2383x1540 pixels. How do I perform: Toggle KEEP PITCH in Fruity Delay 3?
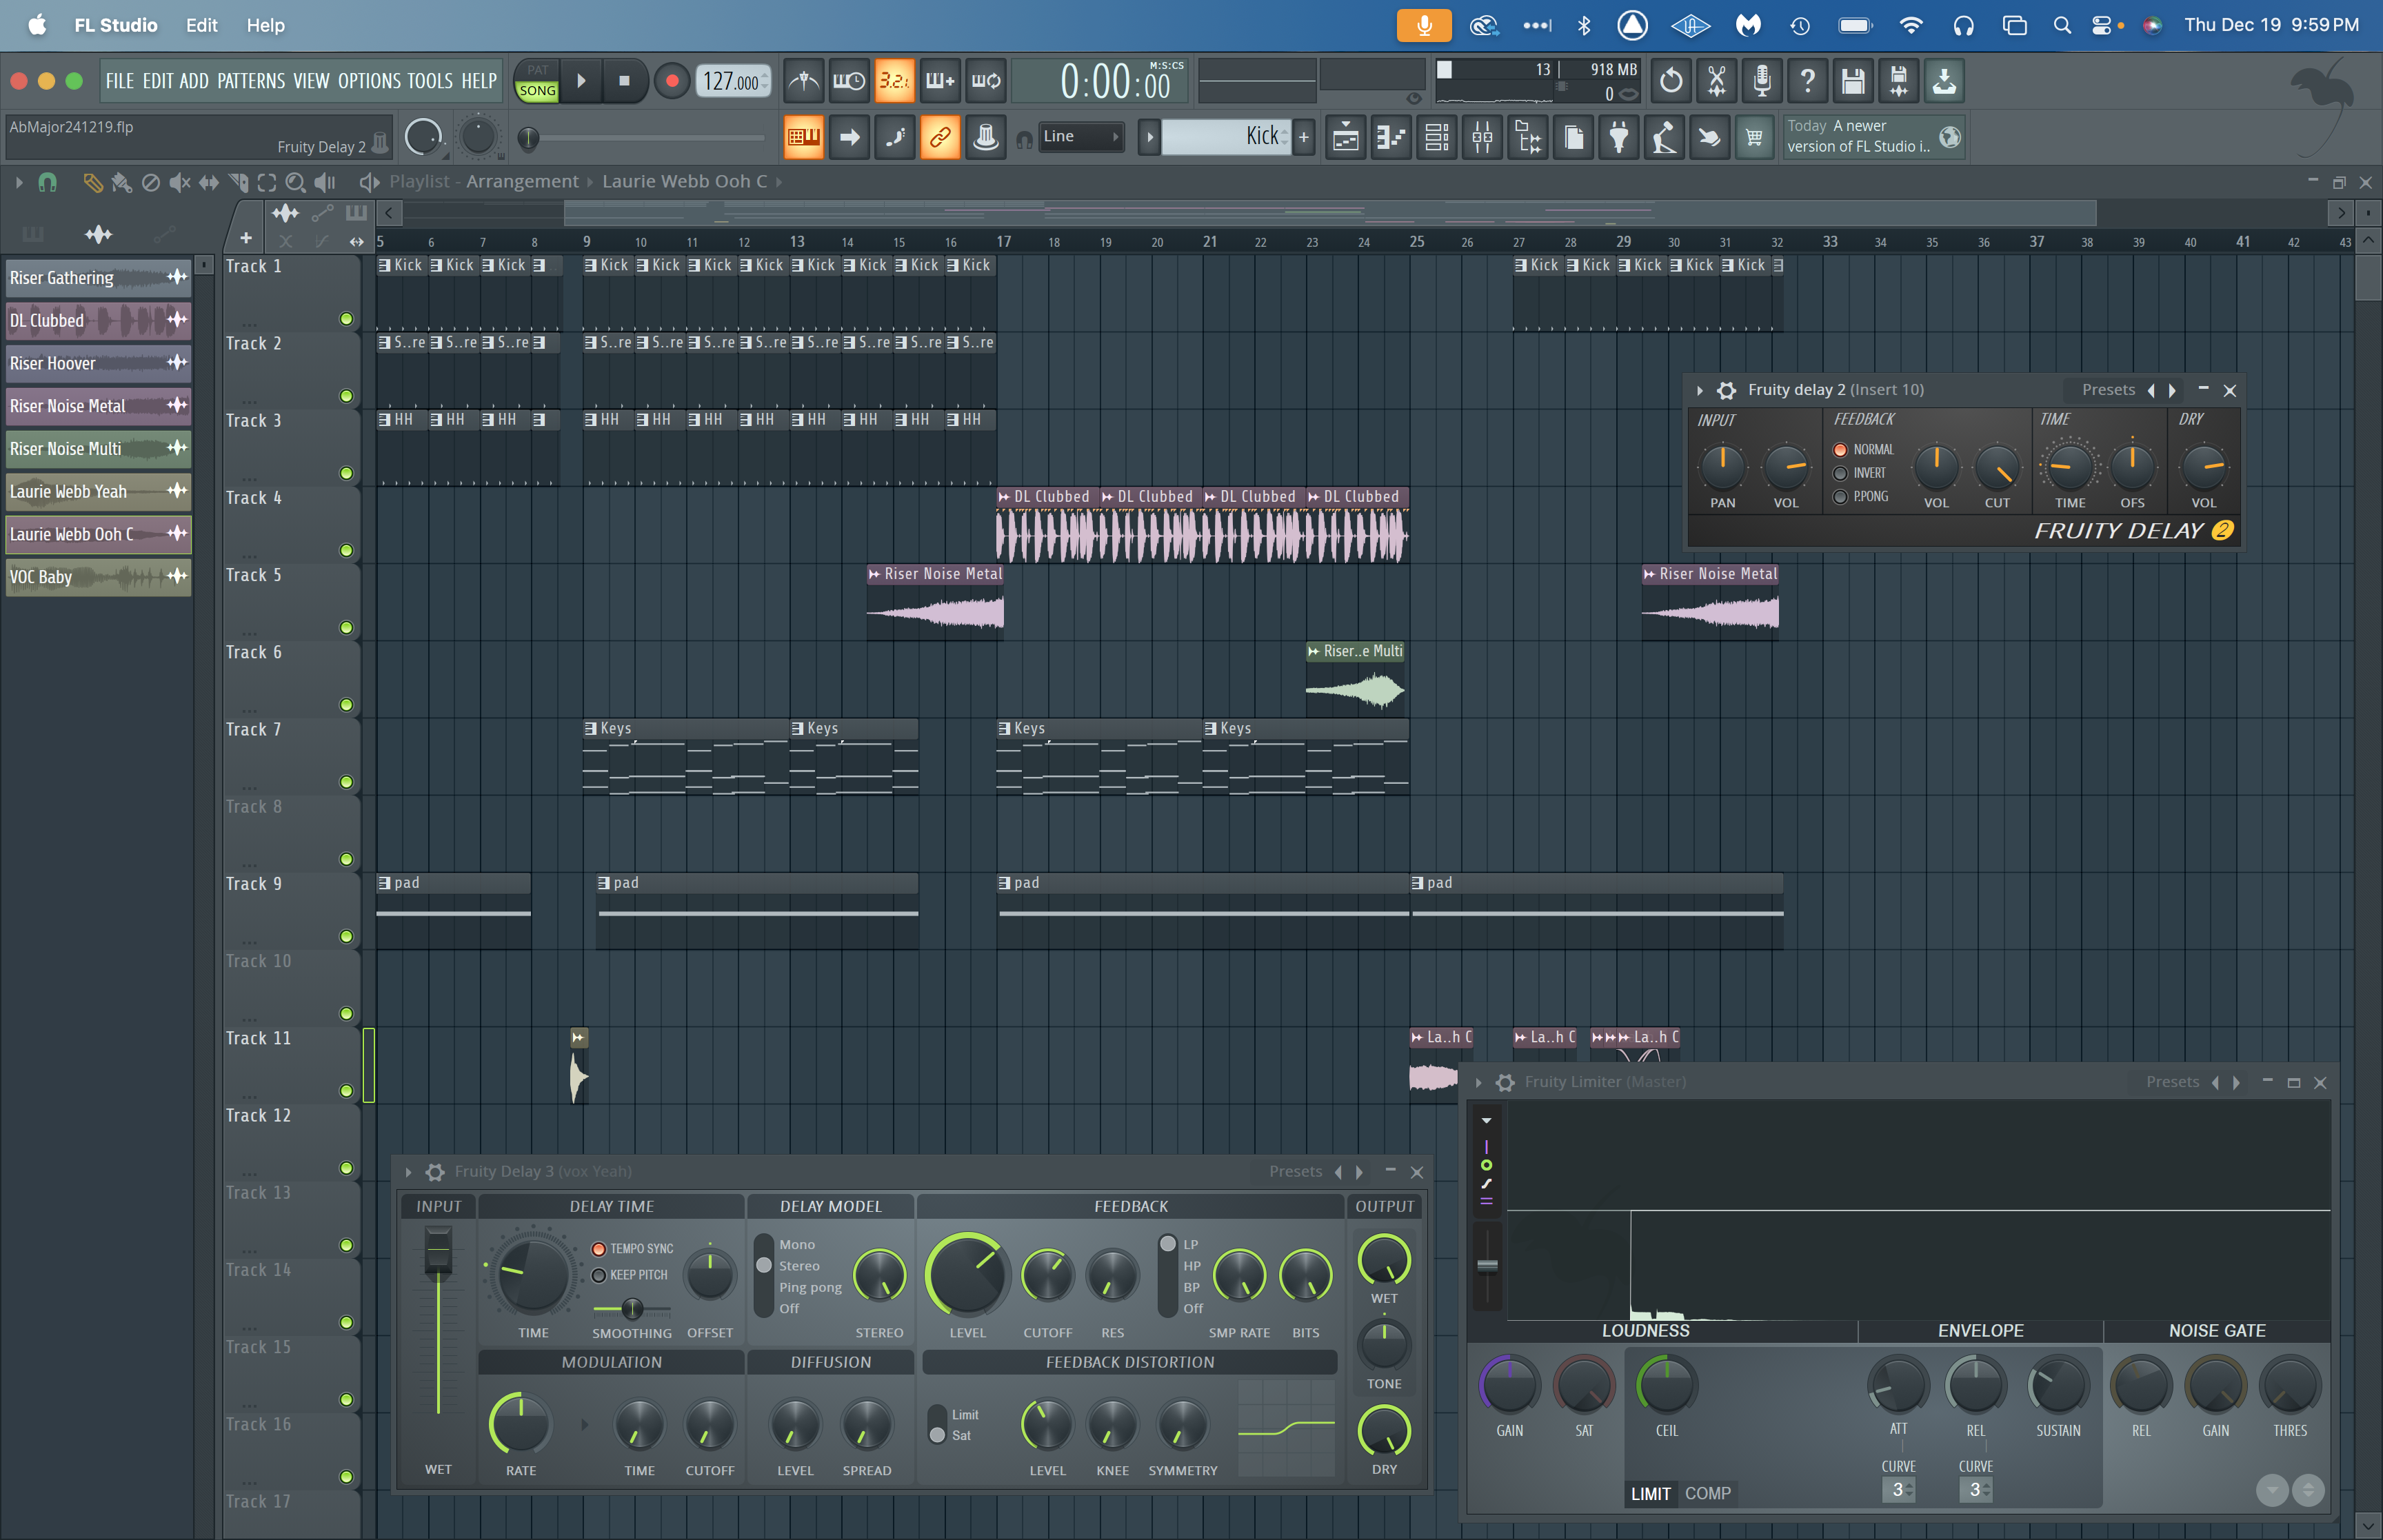[599, 1275]
